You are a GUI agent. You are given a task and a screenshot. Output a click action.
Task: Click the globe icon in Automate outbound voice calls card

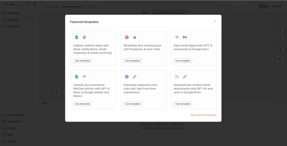pos(127,77)
